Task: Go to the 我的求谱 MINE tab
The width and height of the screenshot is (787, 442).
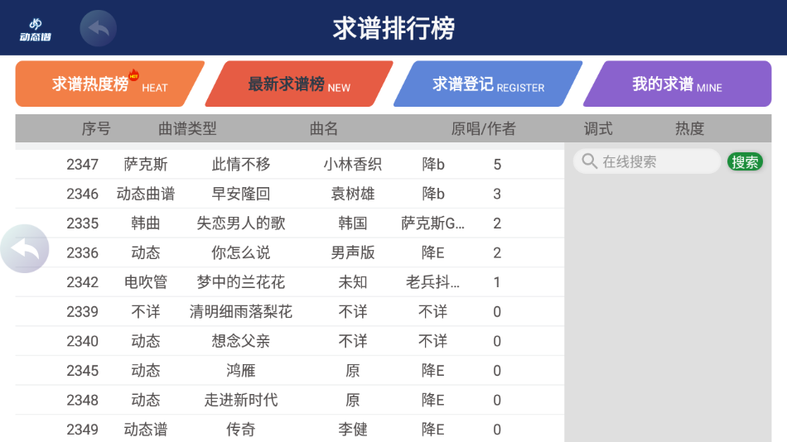Action: pos(676,84)
